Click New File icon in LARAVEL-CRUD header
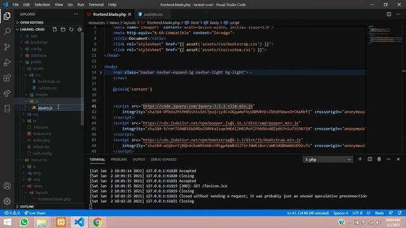This screenshot has width=406, height=228. (x=55, y=30)
